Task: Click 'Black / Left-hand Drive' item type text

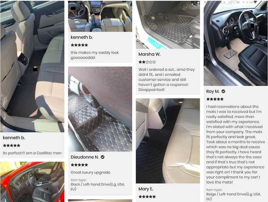Action: tap(98, 187)
